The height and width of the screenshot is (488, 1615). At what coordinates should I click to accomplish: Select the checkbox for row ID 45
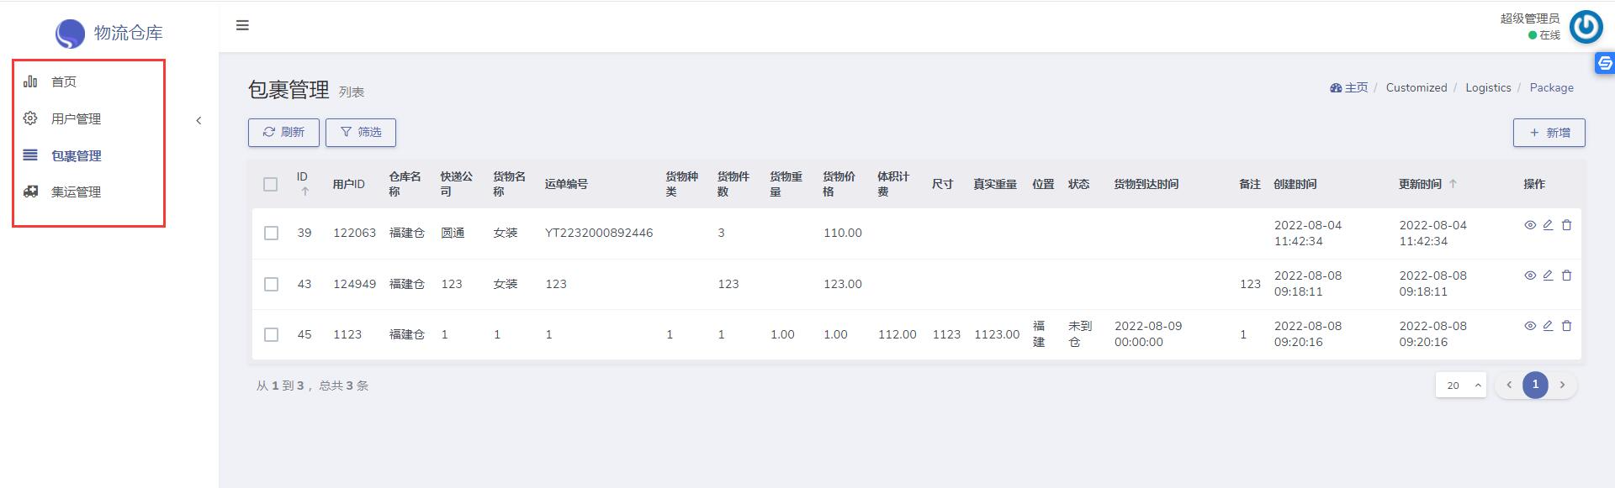271,334
